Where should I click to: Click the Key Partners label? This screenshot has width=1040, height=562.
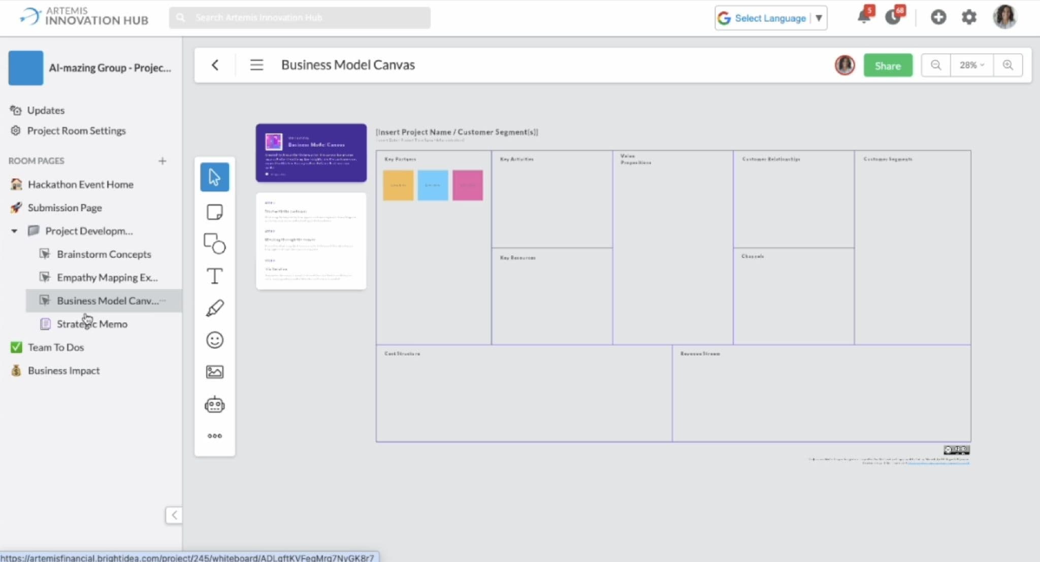[x=400, y=159]
